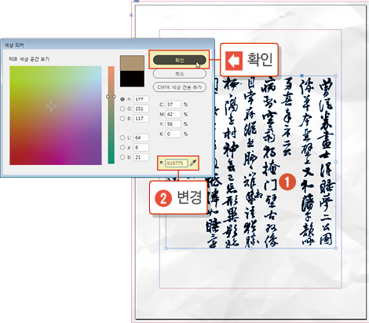Select the eyedropper icon beside hex field
The width and height of the screenshot is (369, 323).
coord(193,163)
